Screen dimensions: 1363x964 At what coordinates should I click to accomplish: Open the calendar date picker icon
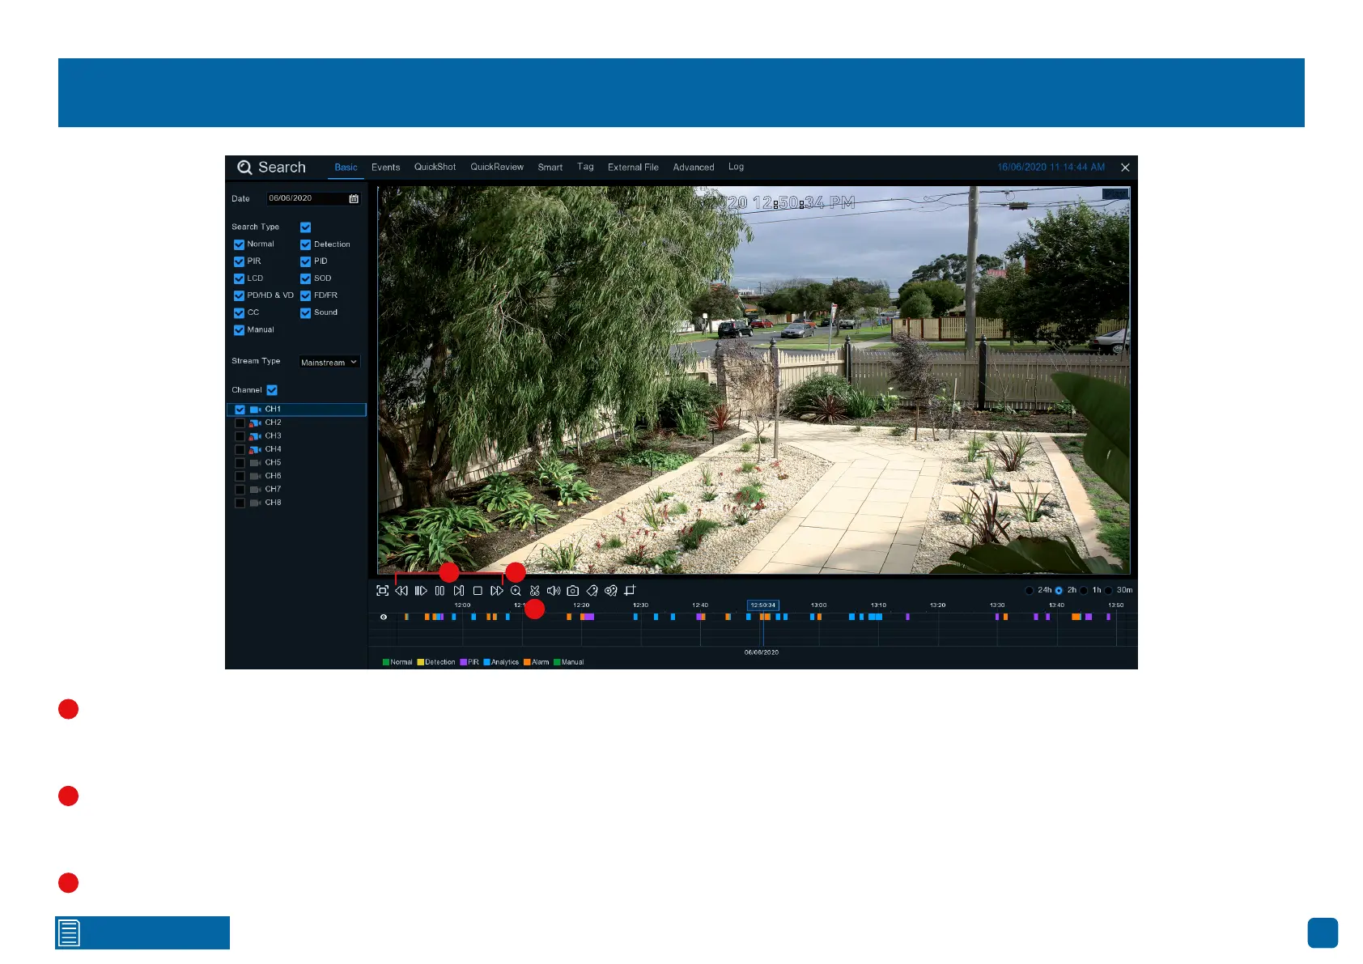pos(354,198)
